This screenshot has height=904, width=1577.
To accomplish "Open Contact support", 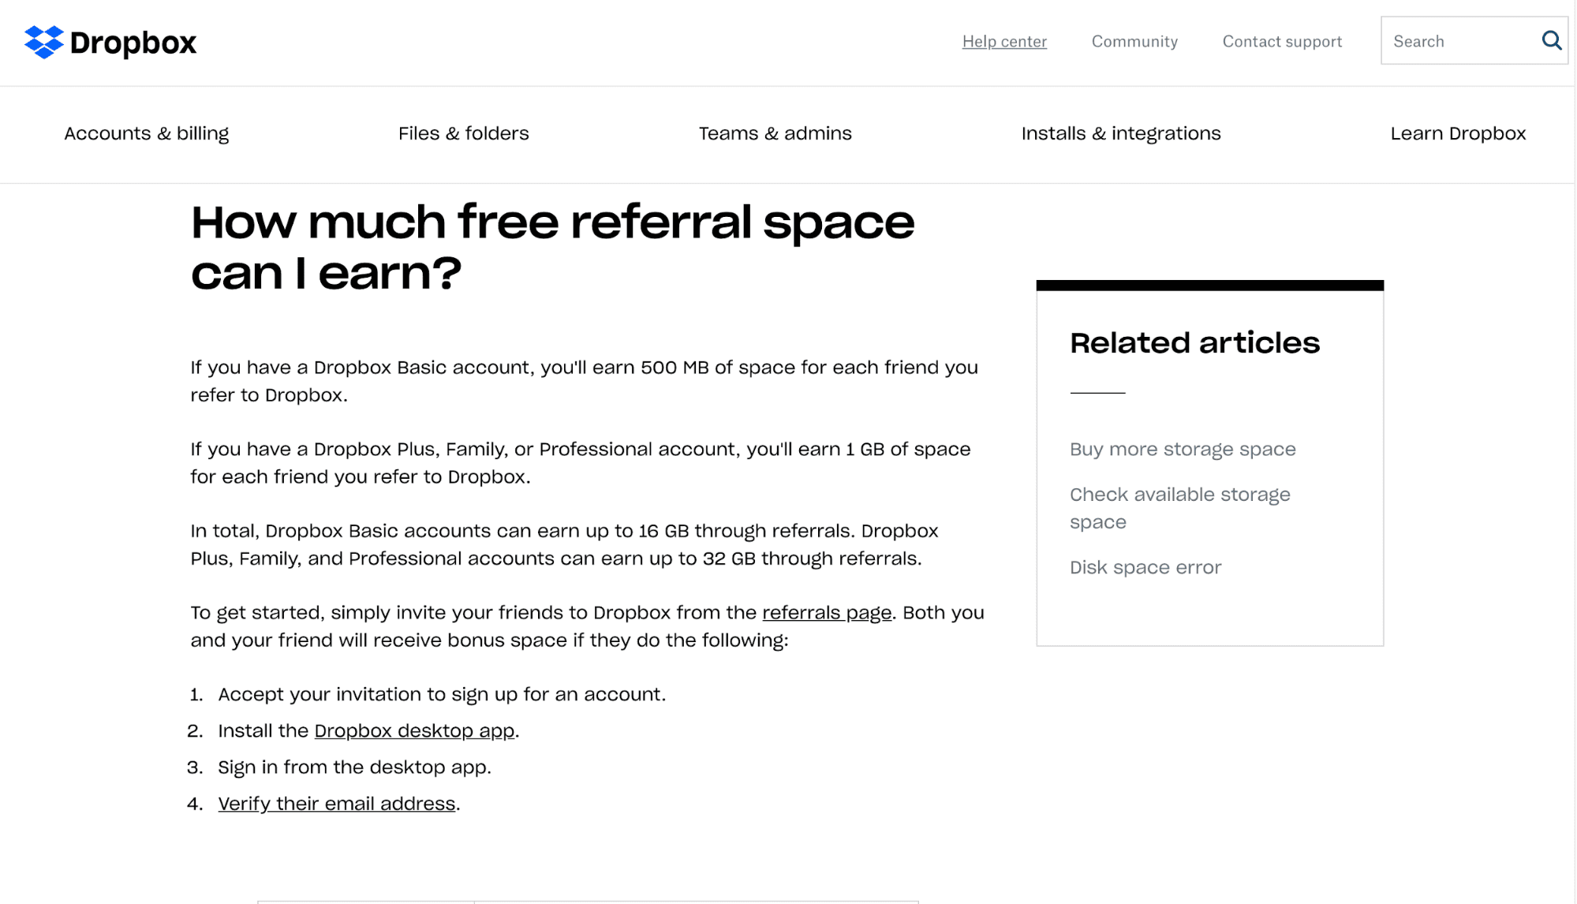I will tap(1281, 42).
